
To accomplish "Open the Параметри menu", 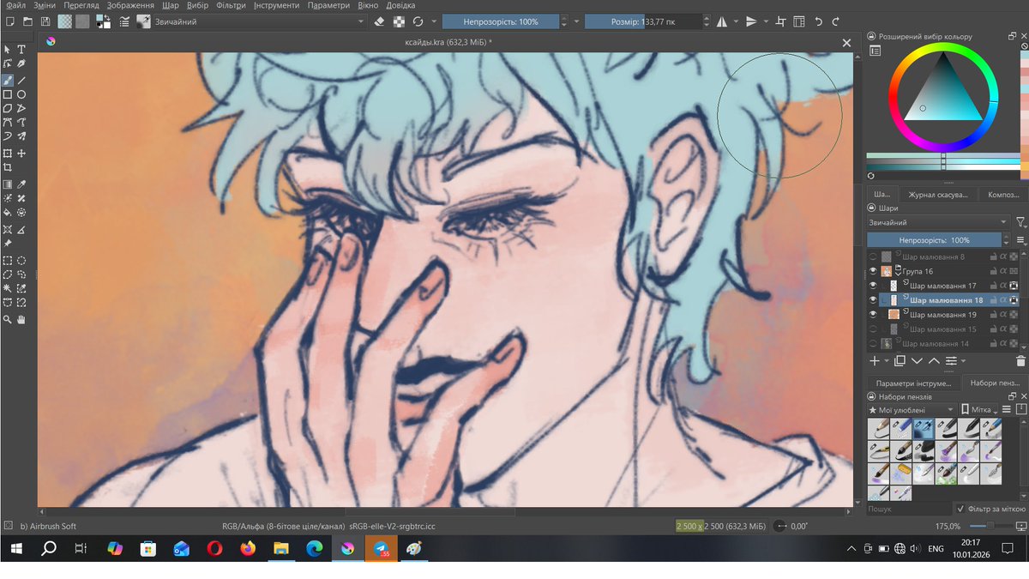I will (328, 5).
